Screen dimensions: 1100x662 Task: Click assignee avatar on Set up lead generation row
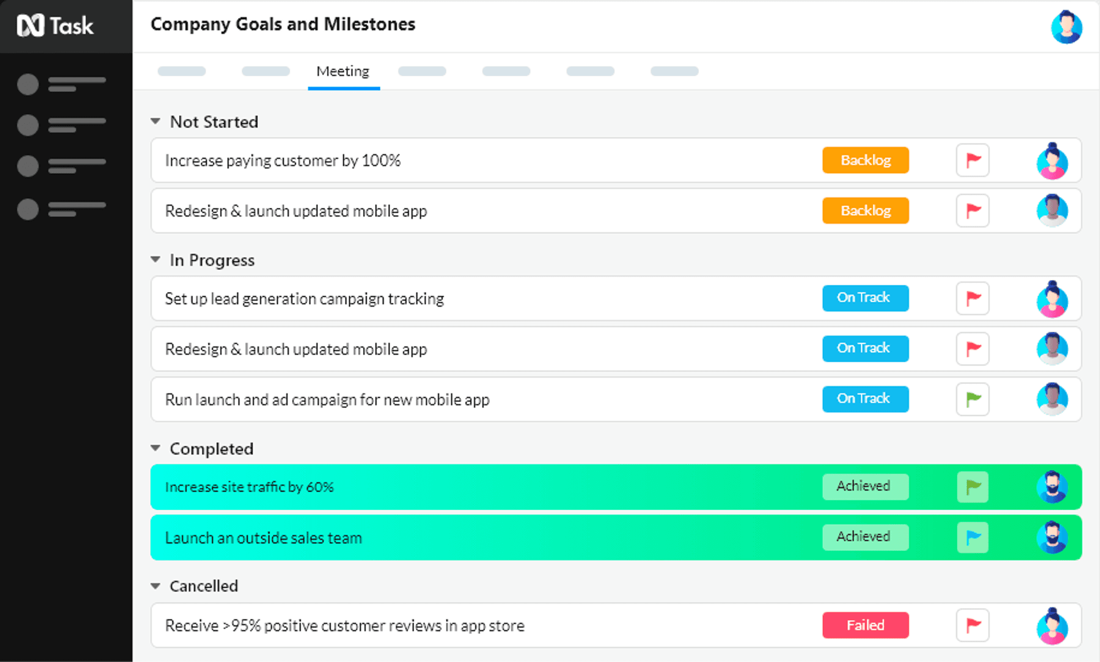click(x=1052, y=299)
